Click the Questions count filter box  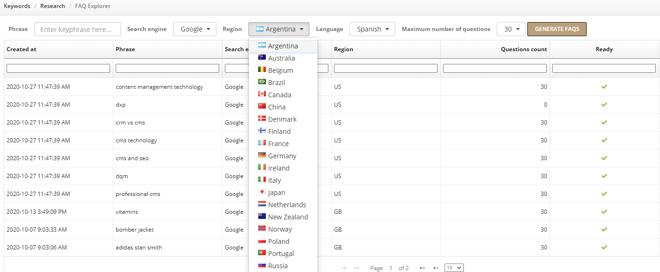(495, 69)
